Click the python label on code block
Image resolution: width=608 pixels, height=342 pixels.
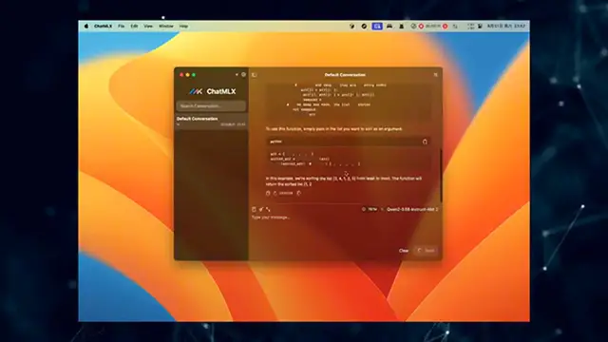tap(275, 142)
